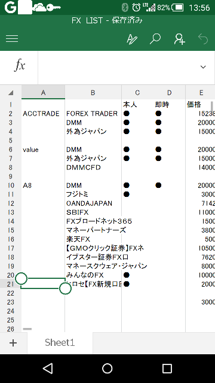This screenshot has height=383, width=215.
Task: Tap the fx function icon
Action: [x=19, y=66]
